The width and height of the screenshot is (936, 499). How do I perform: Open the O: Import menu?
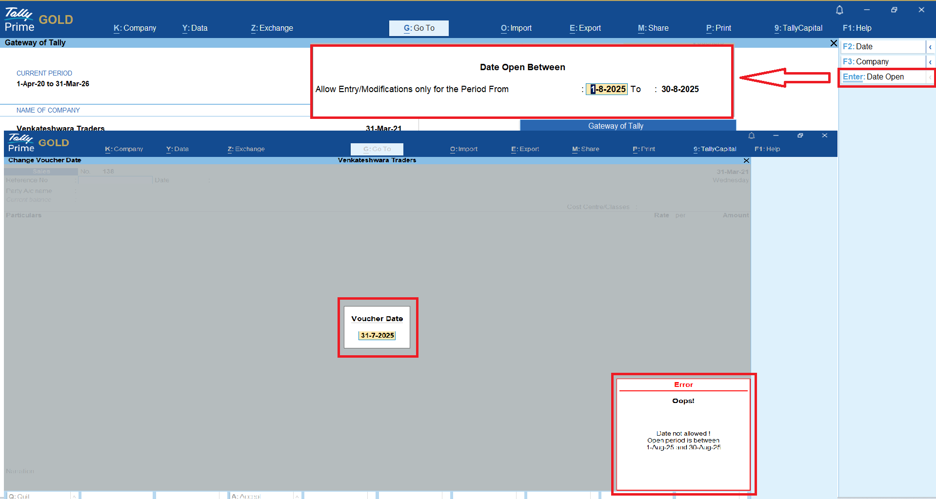(x=516, y=28)
